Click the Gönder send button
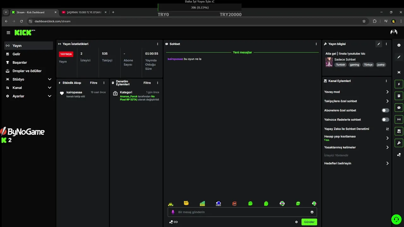The height and width of the screenshot is (227, 404). pos(309,222)
